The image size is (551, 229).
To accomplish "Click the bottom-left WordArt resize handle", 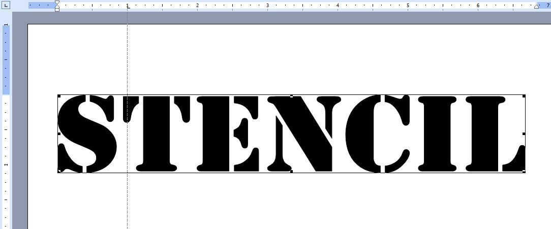I will 59,172.
